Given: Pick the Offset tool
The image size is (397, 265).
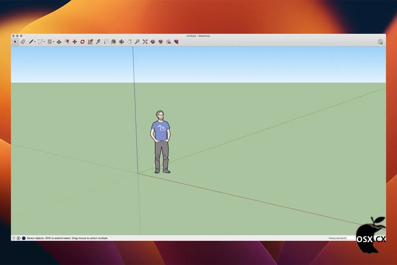Looking at the screenshot, I should (67, 42).
